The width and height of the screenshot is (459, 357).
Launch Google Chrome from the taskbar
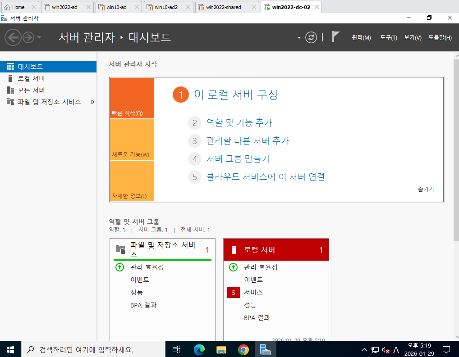click(x=243, y=349)
